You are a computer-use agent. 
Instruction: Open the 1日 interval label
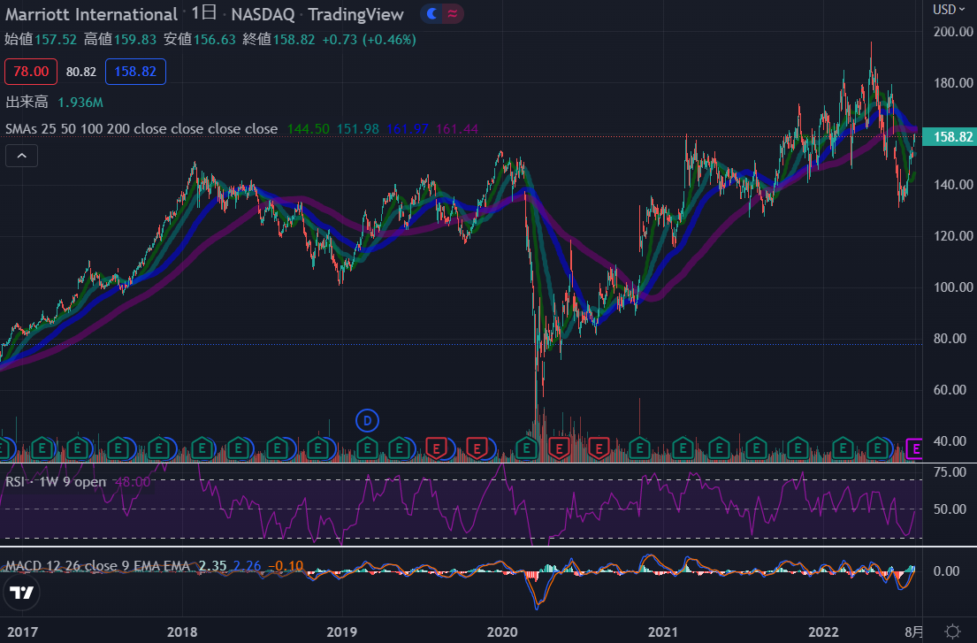coord(203,13)
